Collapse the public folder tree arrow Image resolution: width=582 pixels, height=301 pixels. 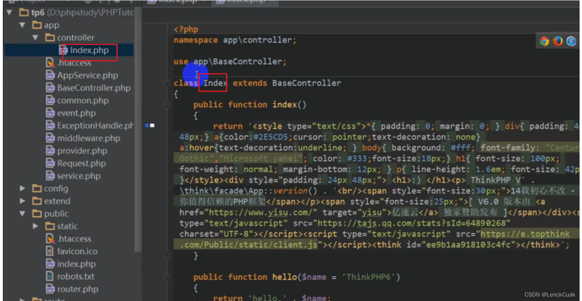click(22, 214)
